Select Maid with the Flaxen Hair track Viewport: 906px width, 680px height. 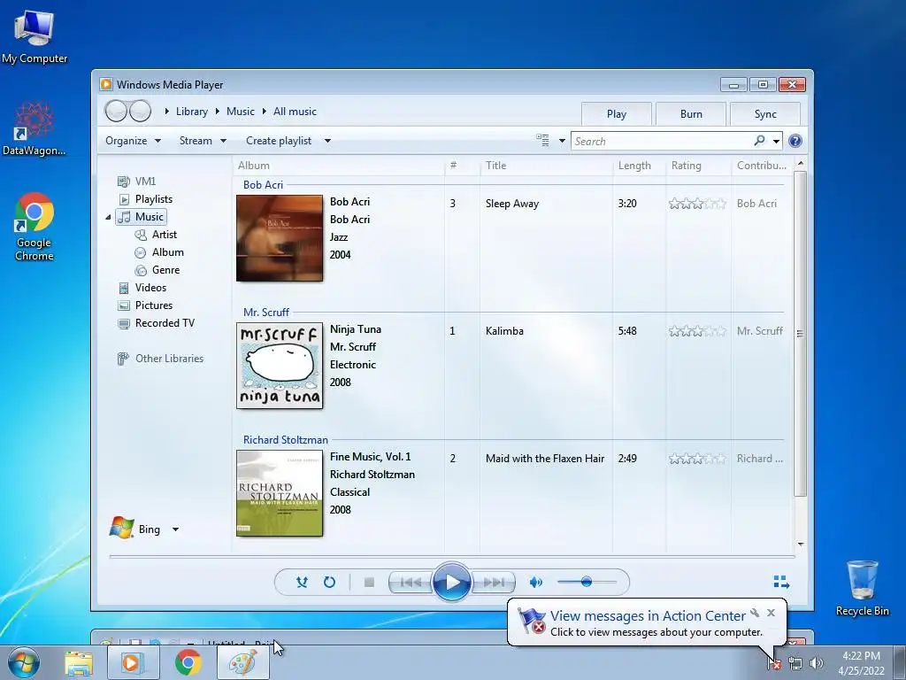(545, 459)
